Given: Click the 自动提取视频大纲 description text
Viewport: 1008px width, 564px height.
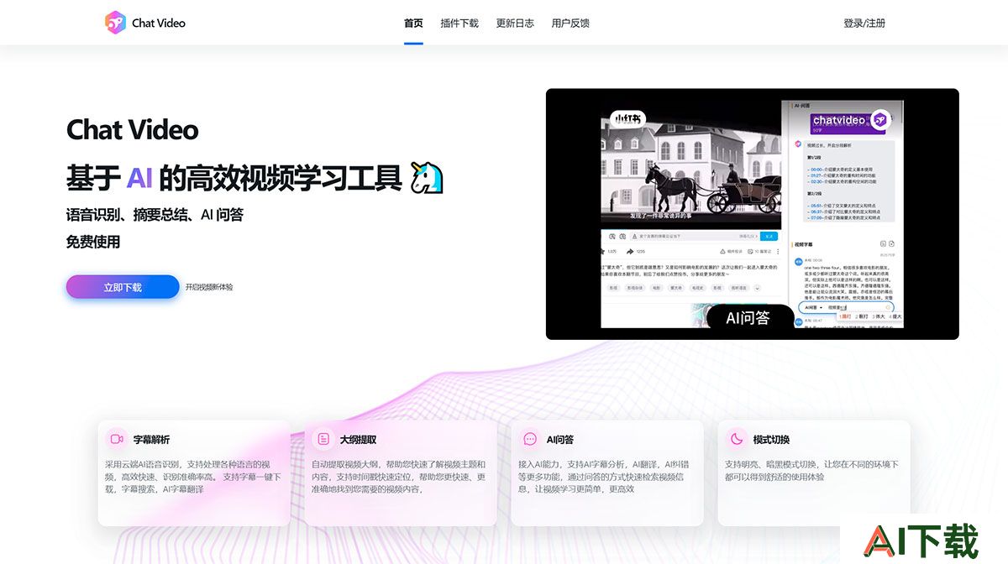Looking at the screenshot, I should [400, 477].
